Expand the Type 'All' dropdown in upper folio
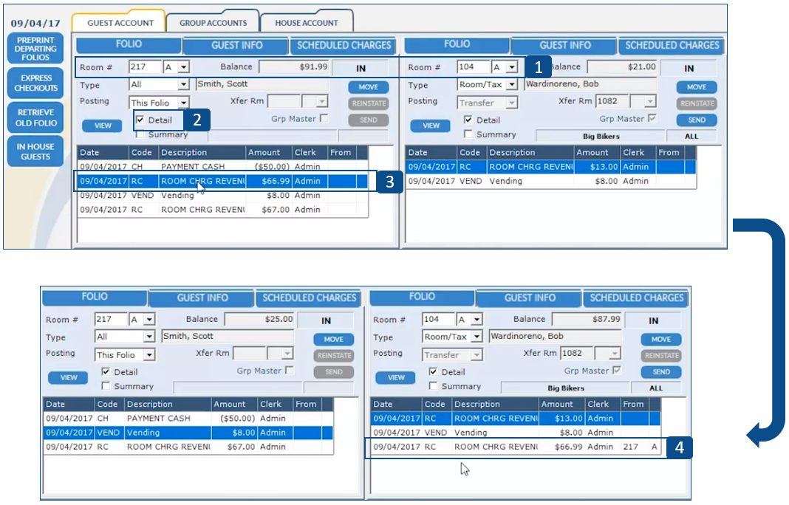Screen dimensions: 789x505 [182, 86]
